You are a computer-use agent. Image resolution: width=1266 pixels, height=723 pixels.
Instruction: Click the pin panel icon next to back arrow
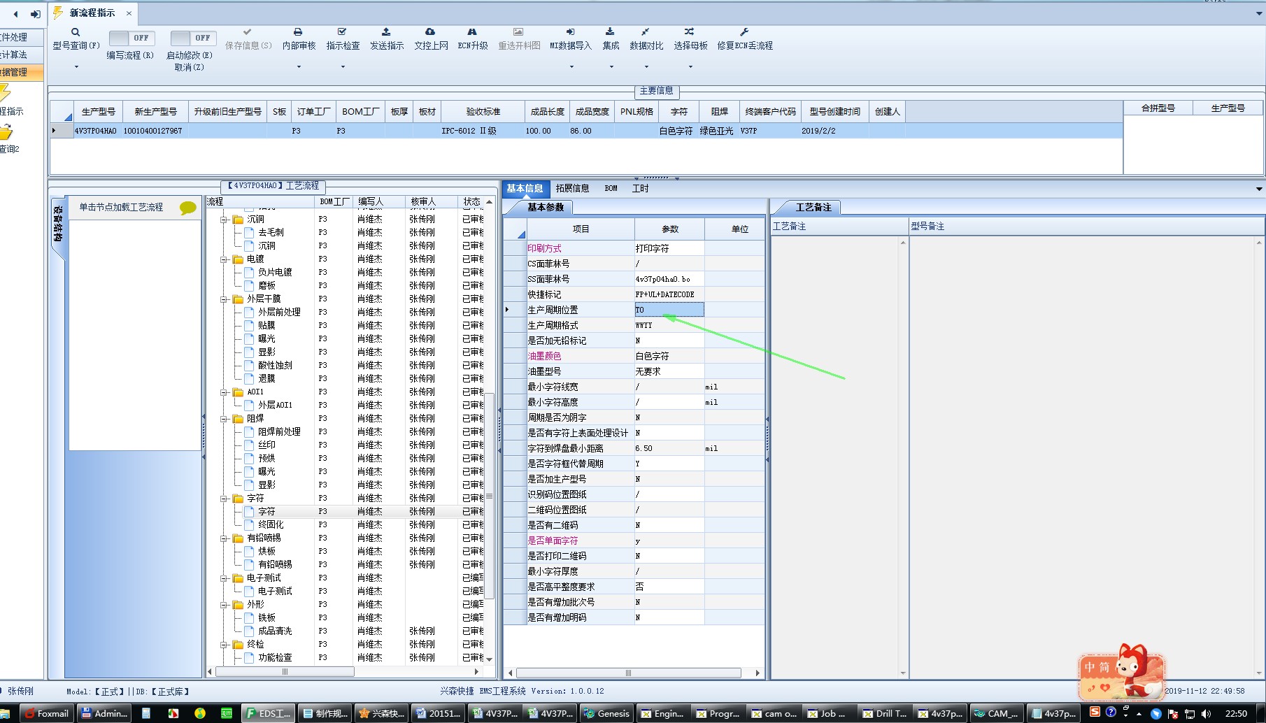(x=35, y=14)
